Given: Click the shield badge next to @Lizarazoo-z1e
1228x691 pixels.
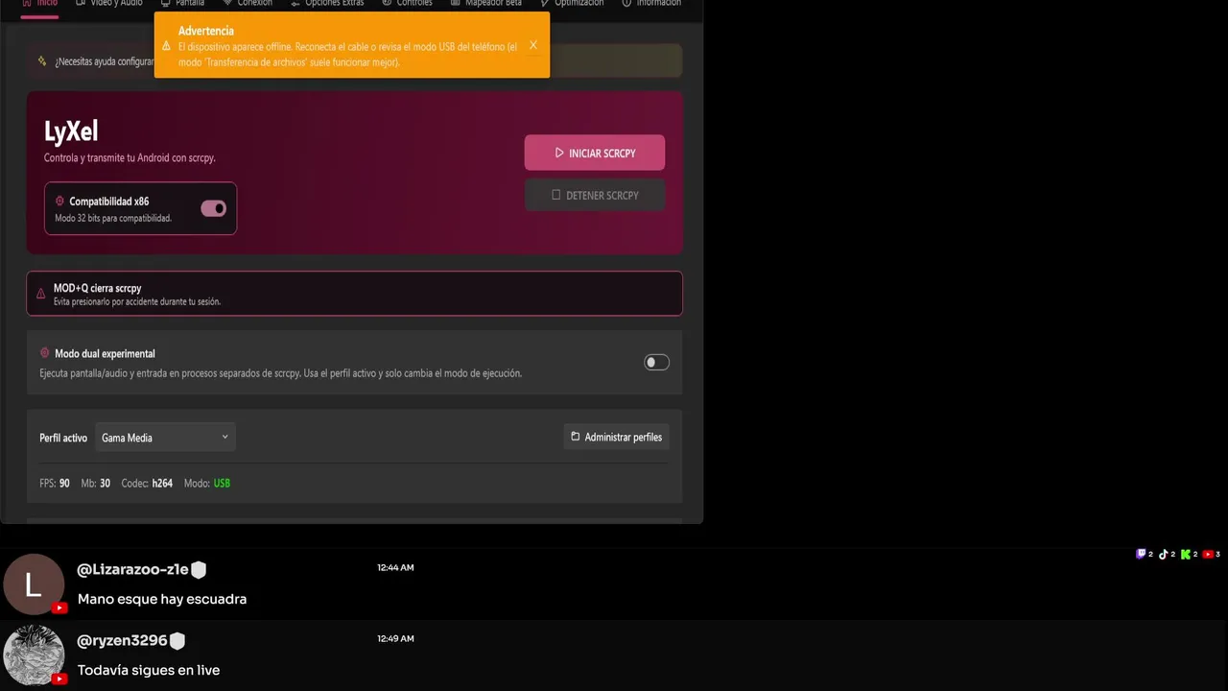Looking at the screenshot, I should [199, 570].
